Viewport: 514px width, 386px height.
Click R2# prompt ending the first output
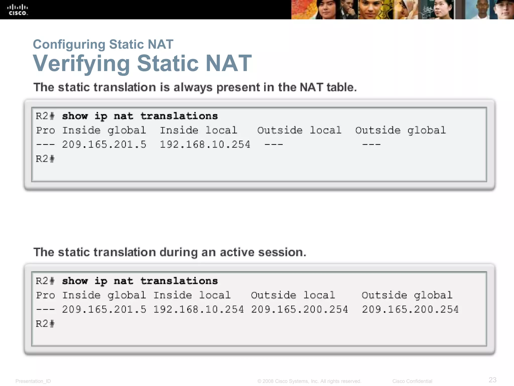[x=45, y=159]
